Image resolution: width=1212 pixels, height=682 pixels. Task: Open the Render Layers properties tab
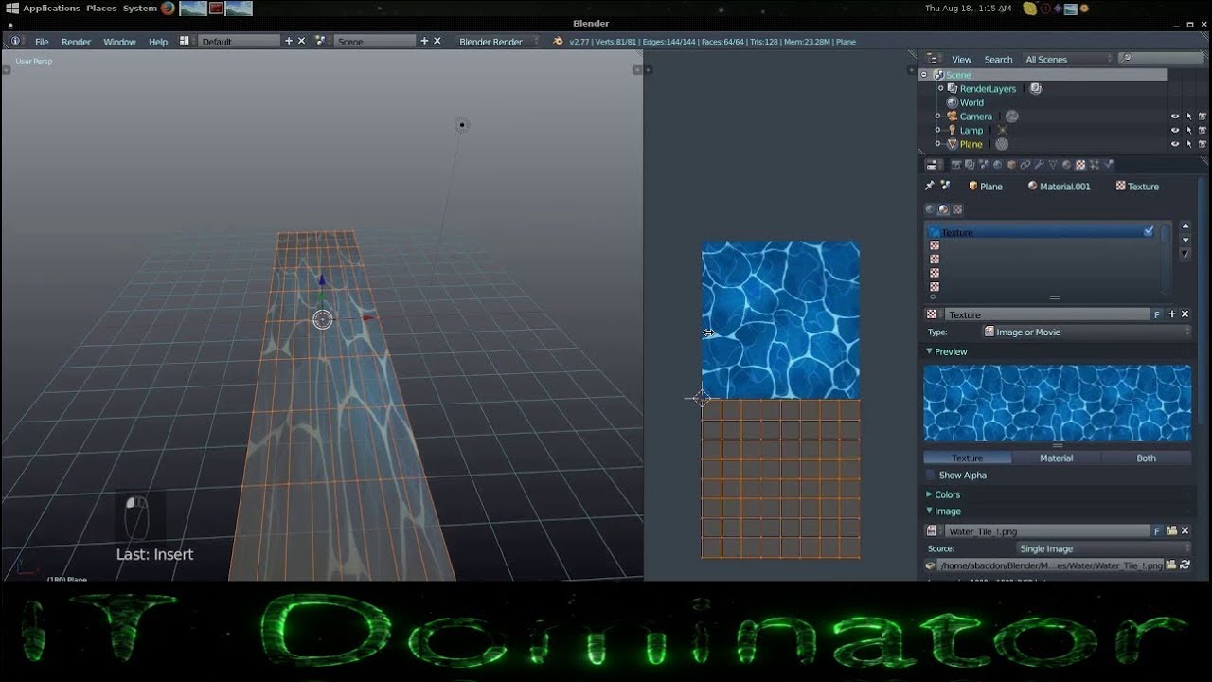coord(969,165)
